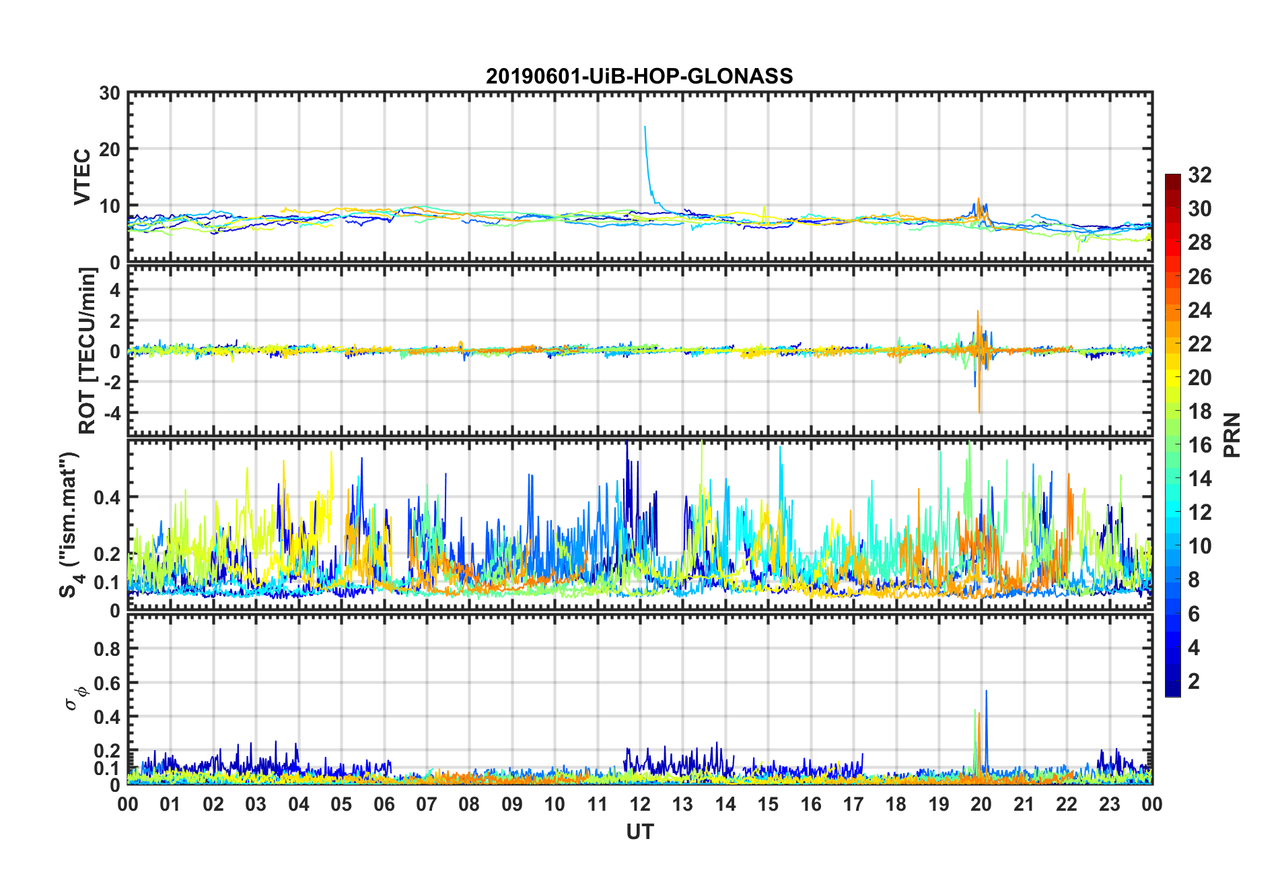Pick the dark blue segment at the colorbar bottom
The image size is (1280, 870).
coord(1173,688)
